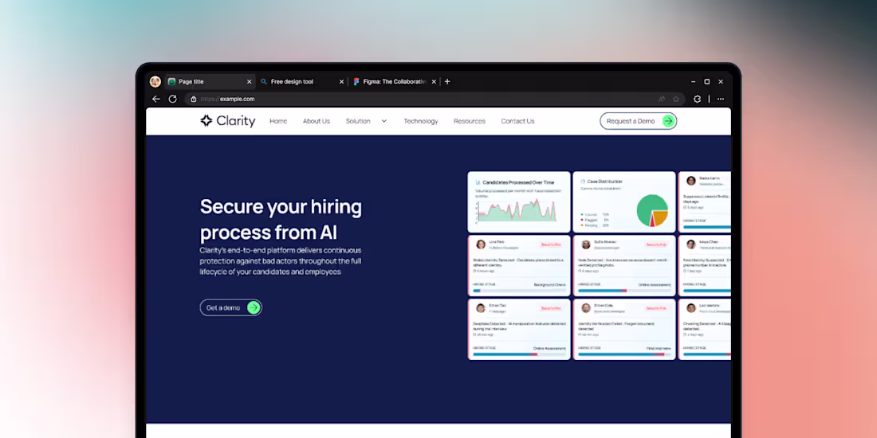877x438 pixels.
Task: Switch to the Free design tool tab
Action: (303, 81)
